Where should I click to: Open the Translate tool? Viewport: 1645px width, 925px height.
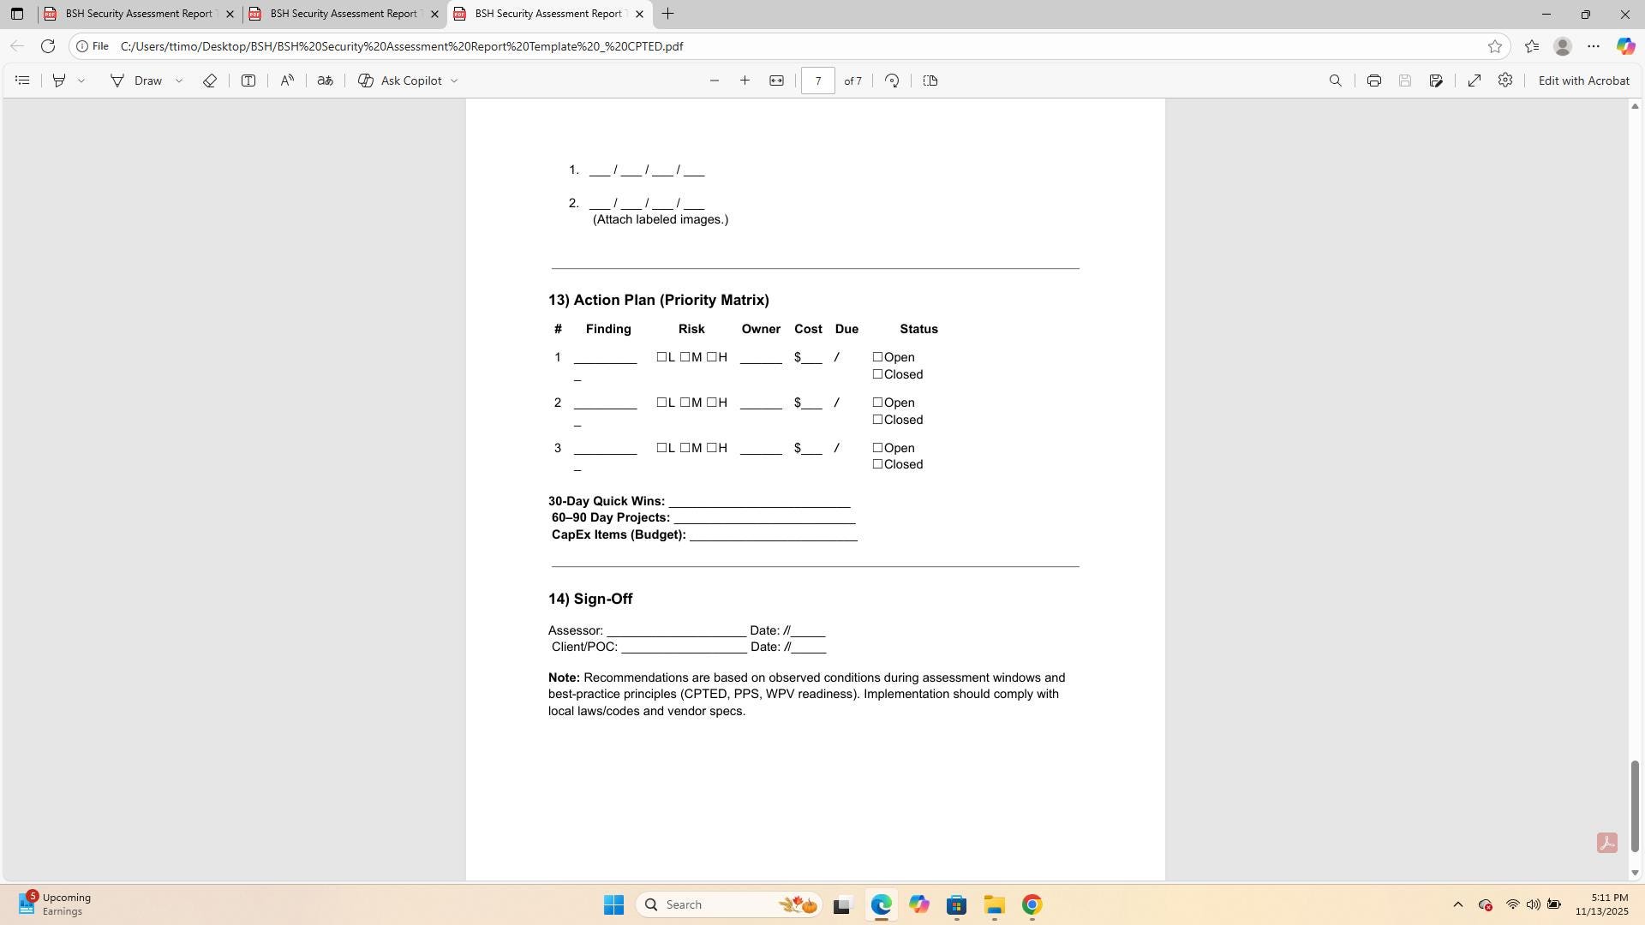[x=325, y=81]
